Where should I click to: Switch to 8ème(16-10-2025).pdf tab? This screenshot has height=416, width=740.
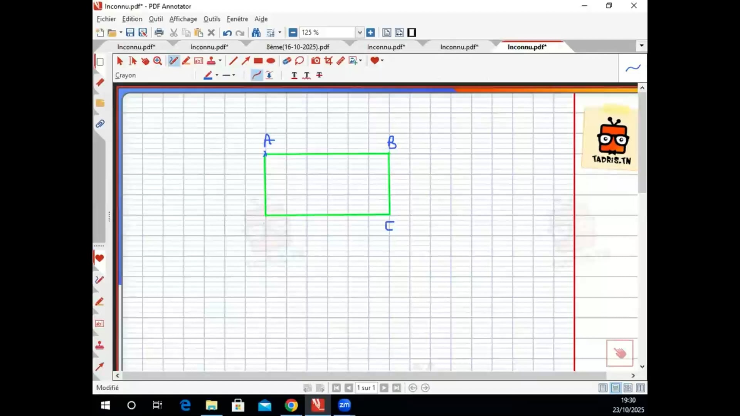click(x=298, y=47)
